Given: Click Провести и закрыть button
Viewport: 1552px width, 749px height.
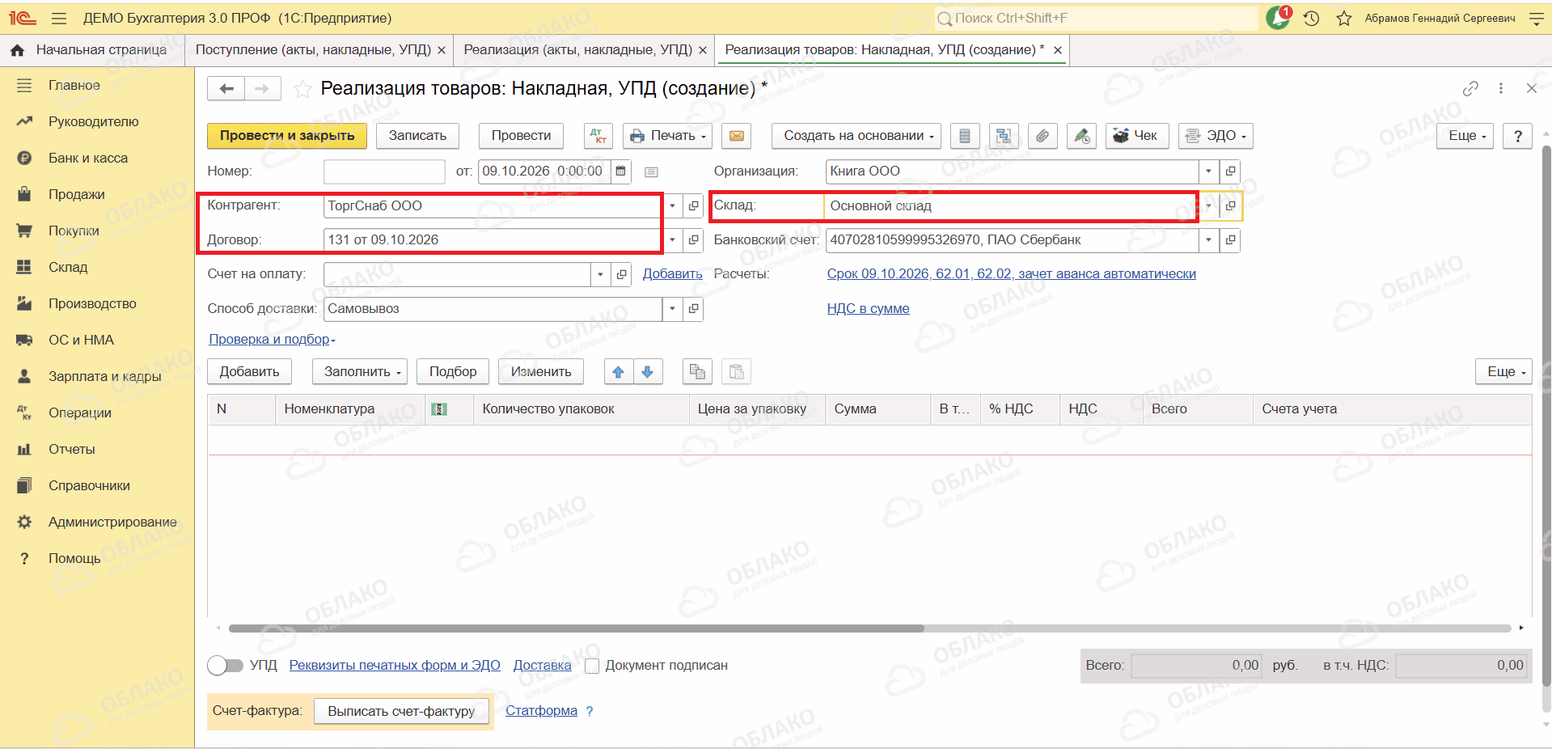Looking at the screenshot, I should [x=287, y=136].
